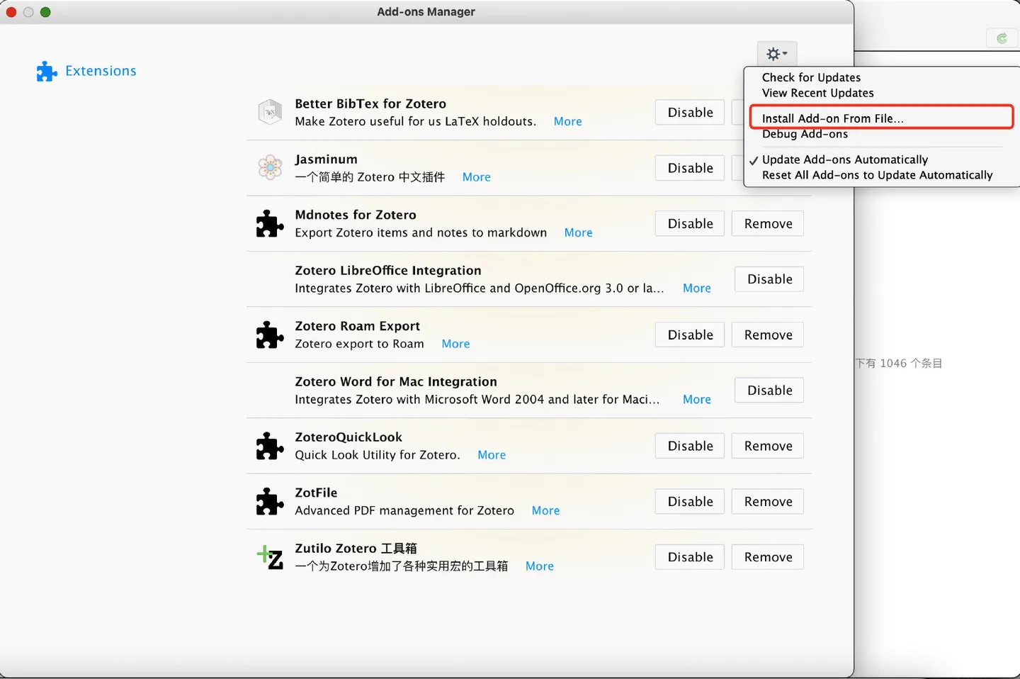Select the Better BibTex for Zotero title
The width and height of the screenshot is (1020, 679).
[x=370, y=103]
